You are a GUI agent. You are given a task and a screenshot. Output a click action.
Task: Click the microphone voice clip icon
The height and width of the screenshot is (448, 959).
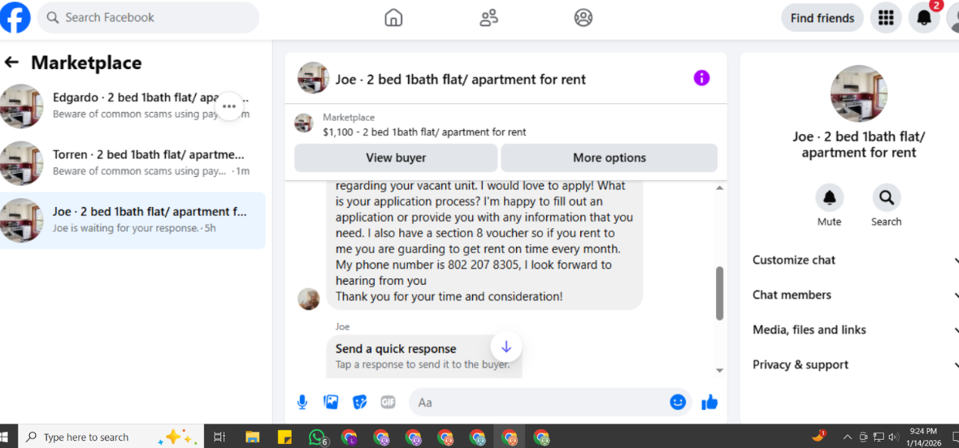302,403
